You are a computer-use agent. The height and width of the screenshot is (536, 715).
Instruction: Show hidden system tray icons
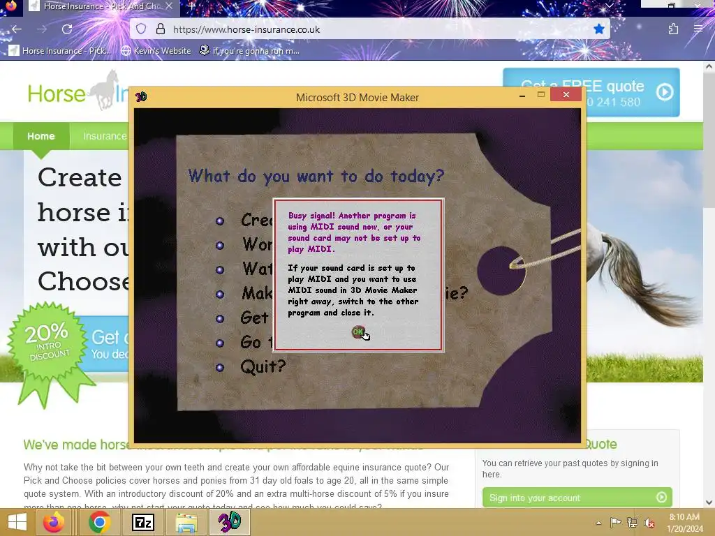point(598,523)
